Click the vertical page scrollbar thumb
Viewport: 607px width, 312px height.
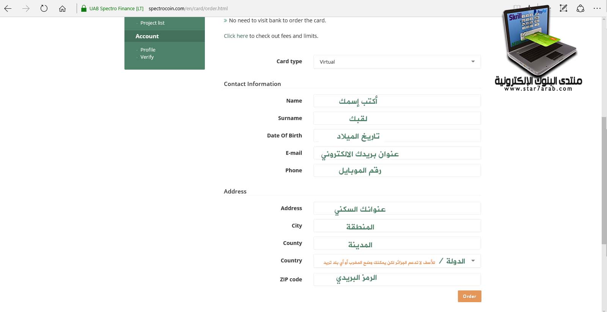pos(604,181)
